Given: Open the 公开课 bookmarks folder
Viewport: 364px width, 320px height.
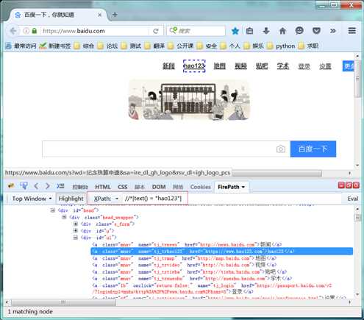Looking at the screenshot, I should pyautogui.click(x=181, y=46).
